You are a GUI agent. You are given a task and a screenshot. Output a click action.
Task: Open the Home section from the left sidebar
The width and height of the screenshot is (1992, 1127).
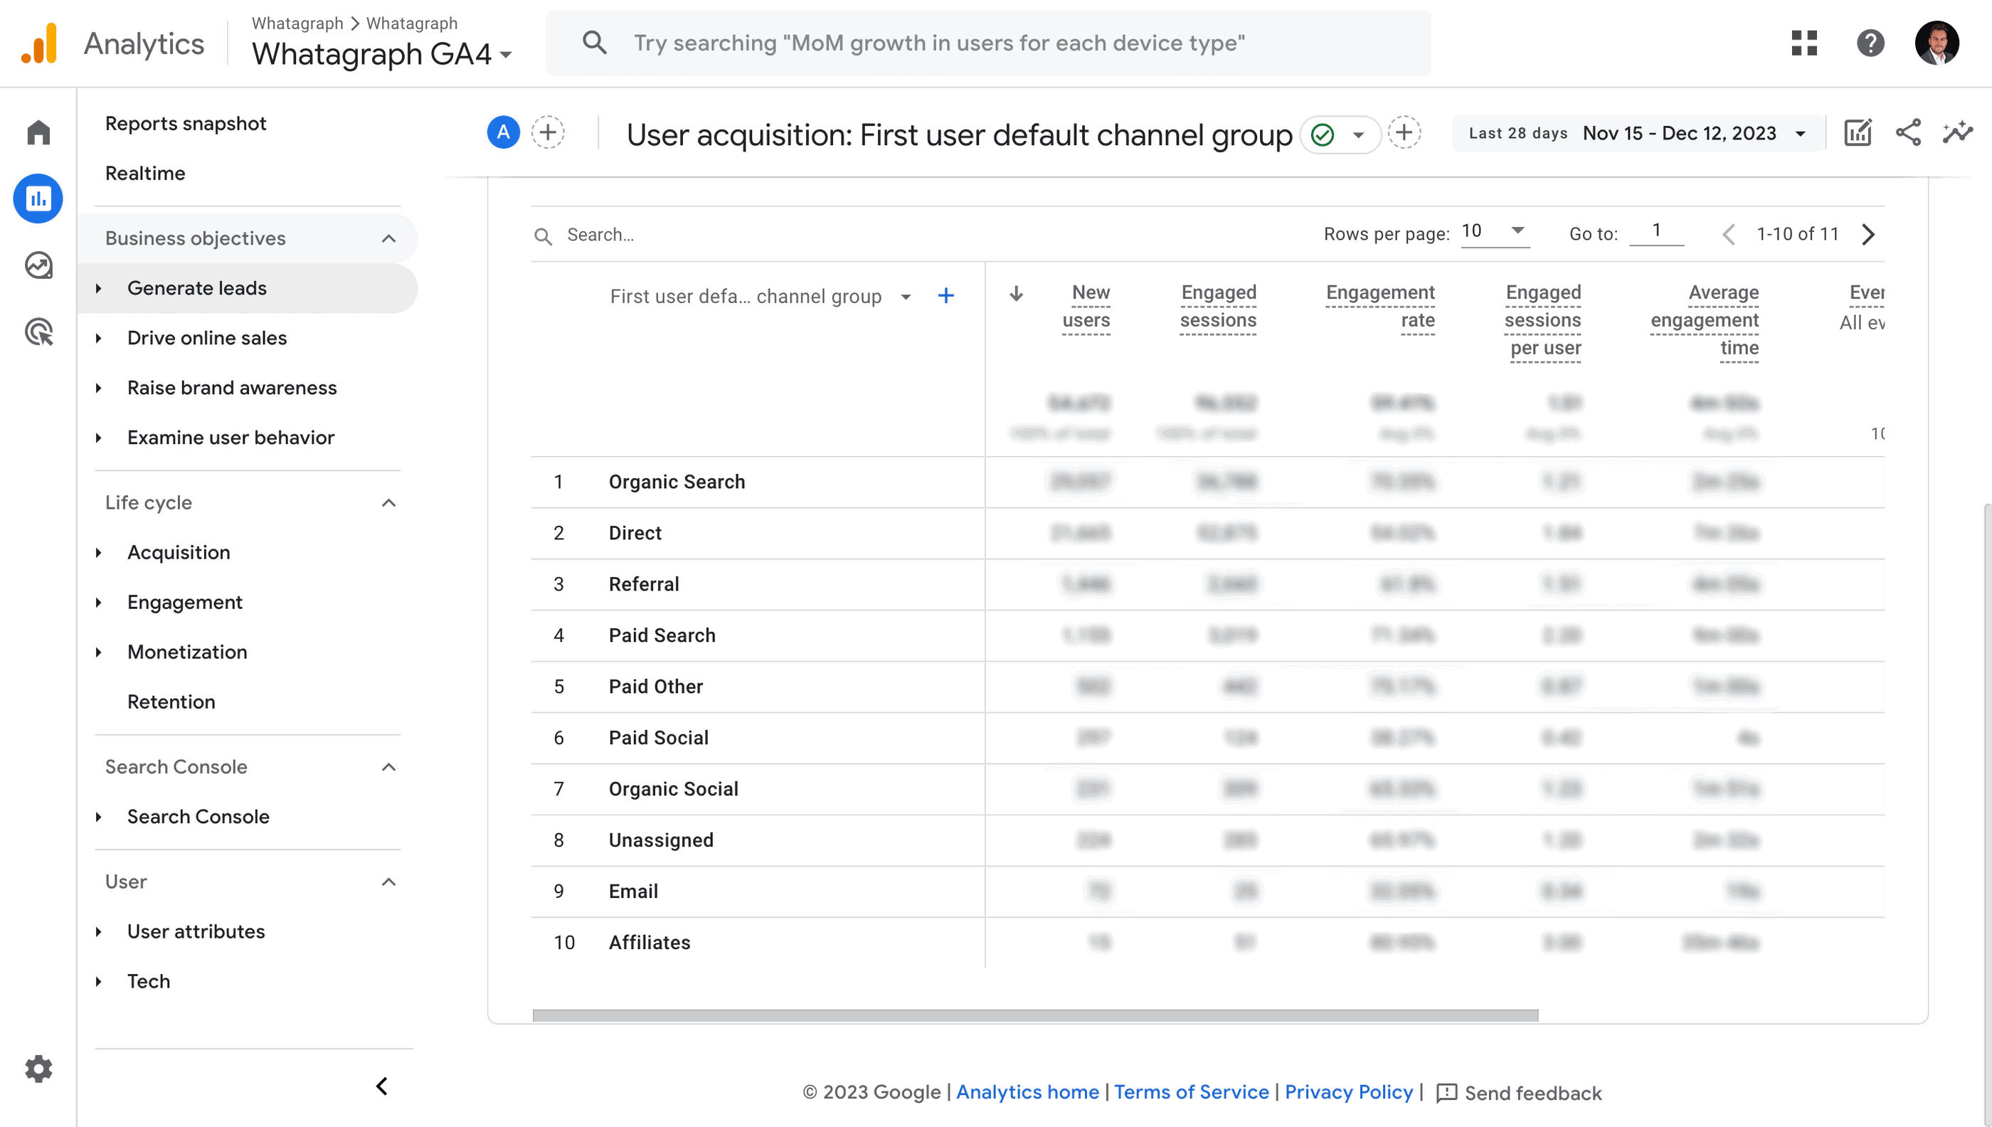37,132
